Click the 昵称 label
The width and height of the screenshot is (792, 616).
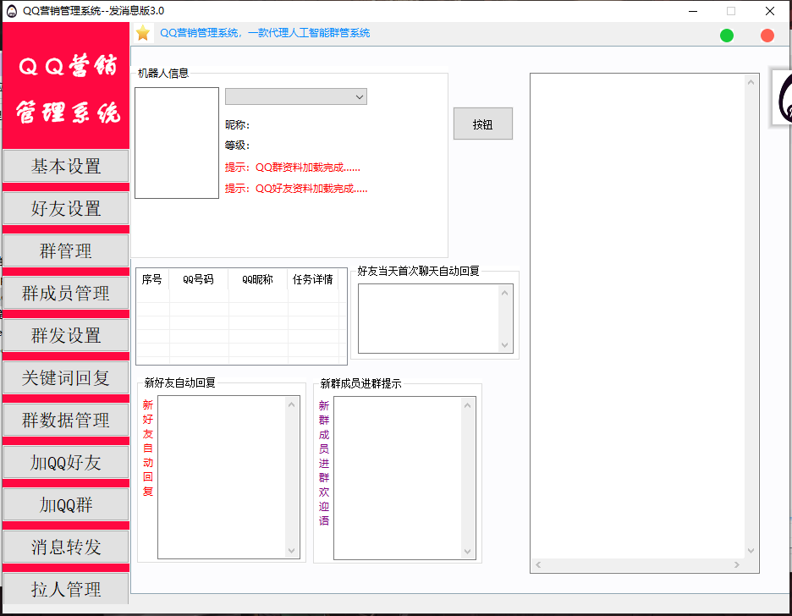pyautogui.click(x=238, y=124)
